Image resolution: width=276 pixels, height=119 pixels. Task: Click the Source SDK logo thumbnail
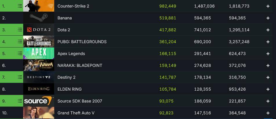39,101
